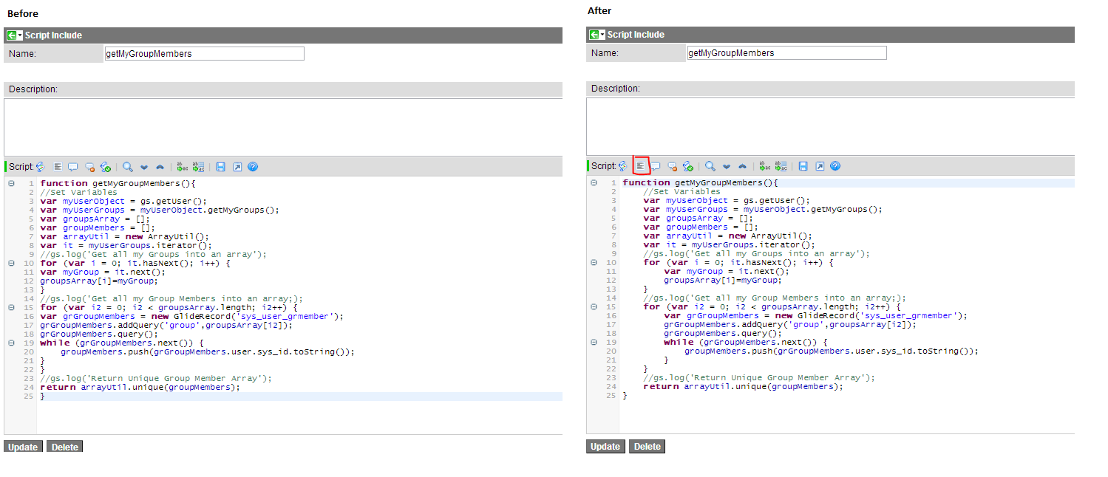Click Format Code icon in Before panel
The image size is (1108, 477).
58,167
